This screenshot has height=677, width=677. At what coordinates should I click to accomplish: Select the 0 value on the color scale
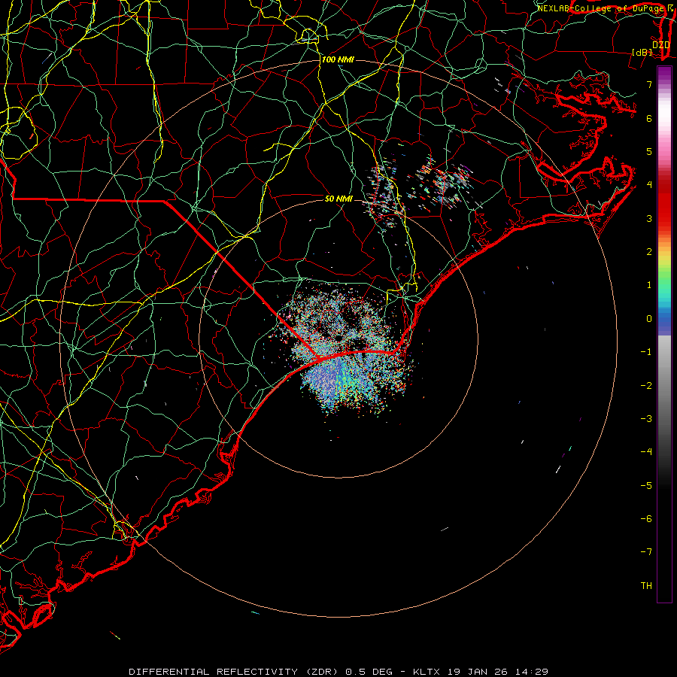point(649,319)
